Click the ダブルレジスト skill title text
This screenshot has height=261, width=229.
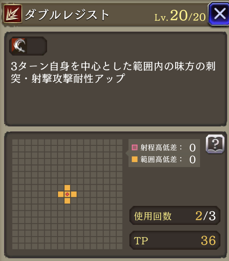tap(67, 14)
